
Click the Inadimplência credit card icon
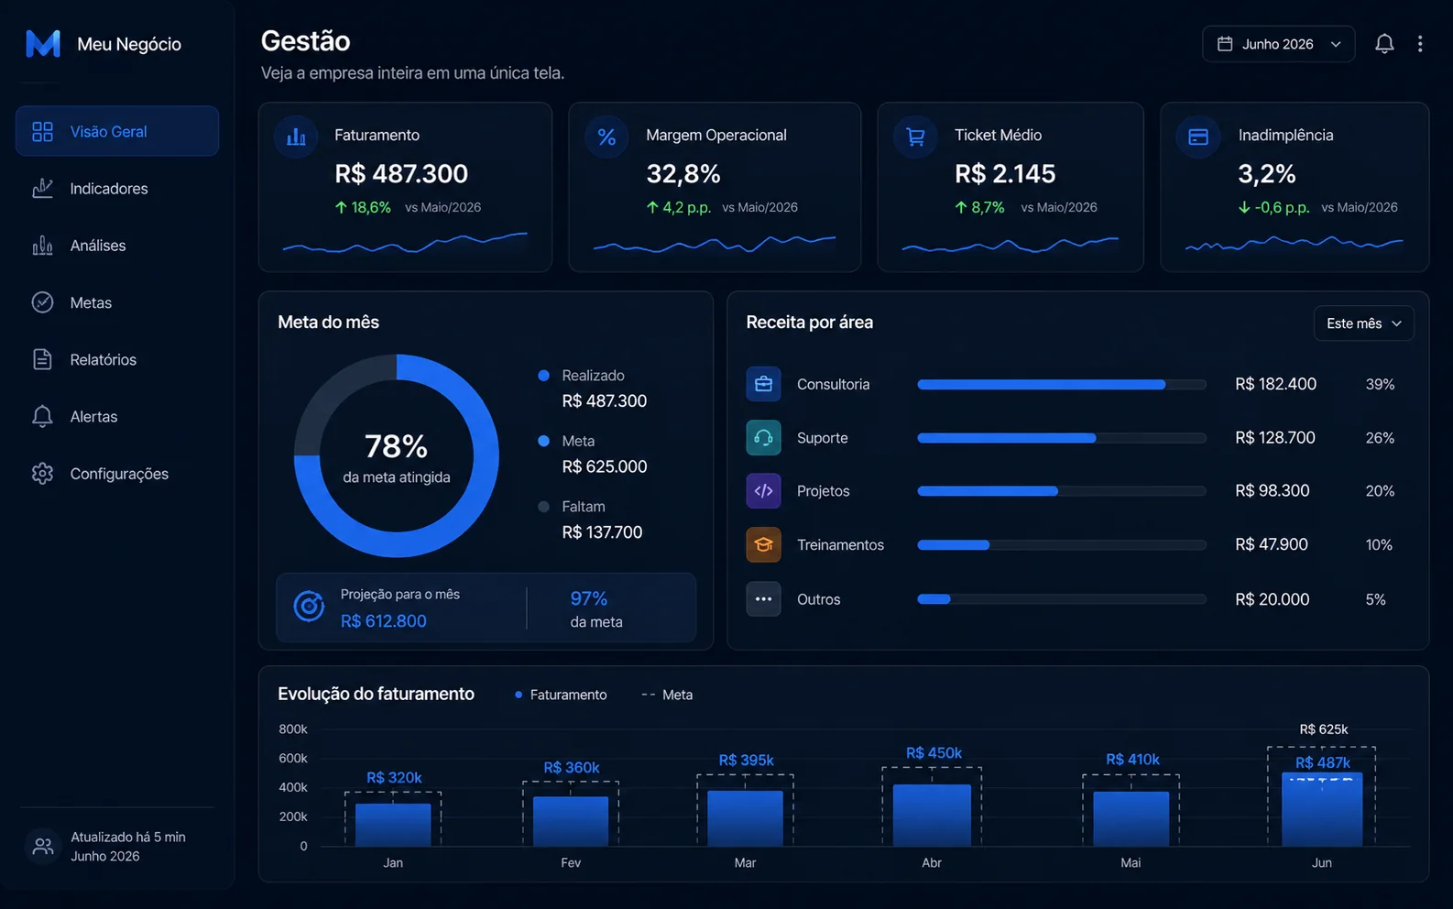[x=1198, y=137]
